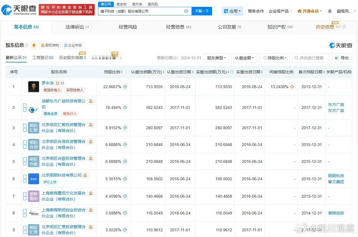Click equity structure icon beside 北京明匠合信投资管理

[x=91, y=141]
